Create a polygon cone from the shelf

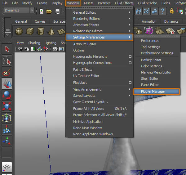pyautogui.click(x=51, y=31)
